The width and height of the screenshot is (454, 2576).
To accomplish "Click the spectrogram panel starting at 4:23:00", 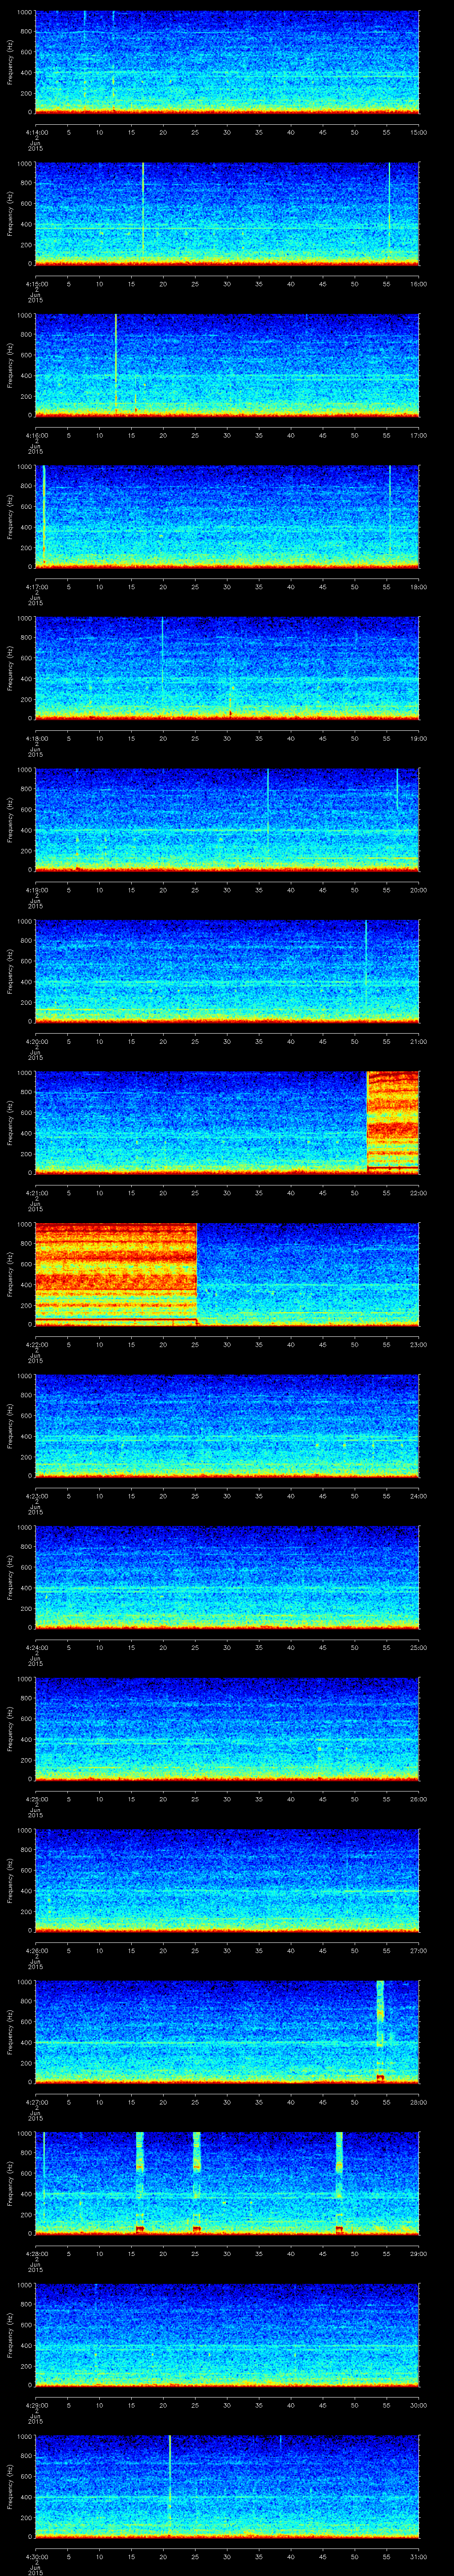I will pyautogui.click(x=227, y=1427).
